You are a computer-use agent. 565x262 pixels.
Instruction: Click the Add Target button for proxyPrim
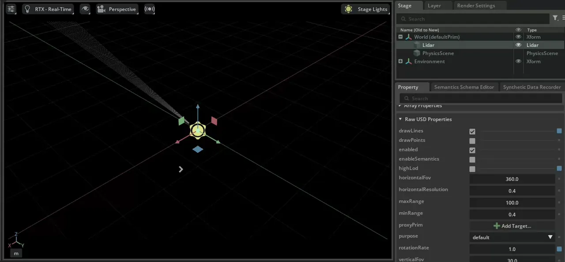(x=512, y=226)
